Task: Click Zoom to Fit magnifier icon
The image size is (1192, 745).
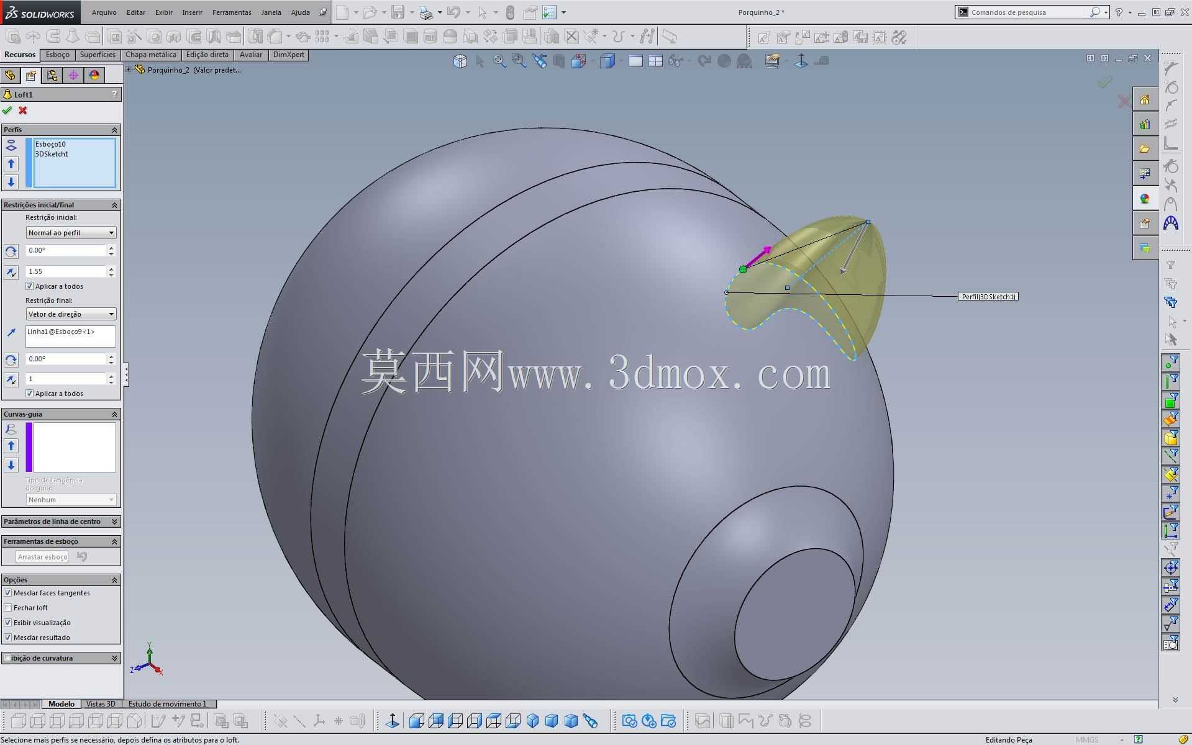Action: tap(499, 61)
